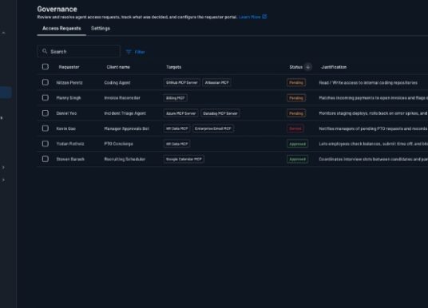Select Kevin Gao's request checkbox
The width and height of the screenshot is (428, 308).
[46, 128]
